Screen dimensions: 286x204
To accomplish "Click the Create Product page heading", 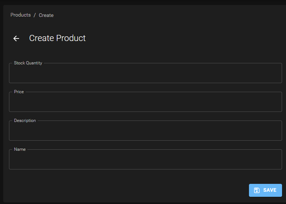I will tap(57, 38).
